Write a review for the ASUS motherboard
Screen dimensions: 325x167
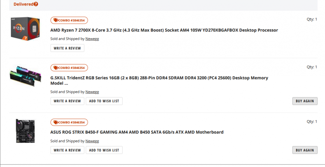67,150
